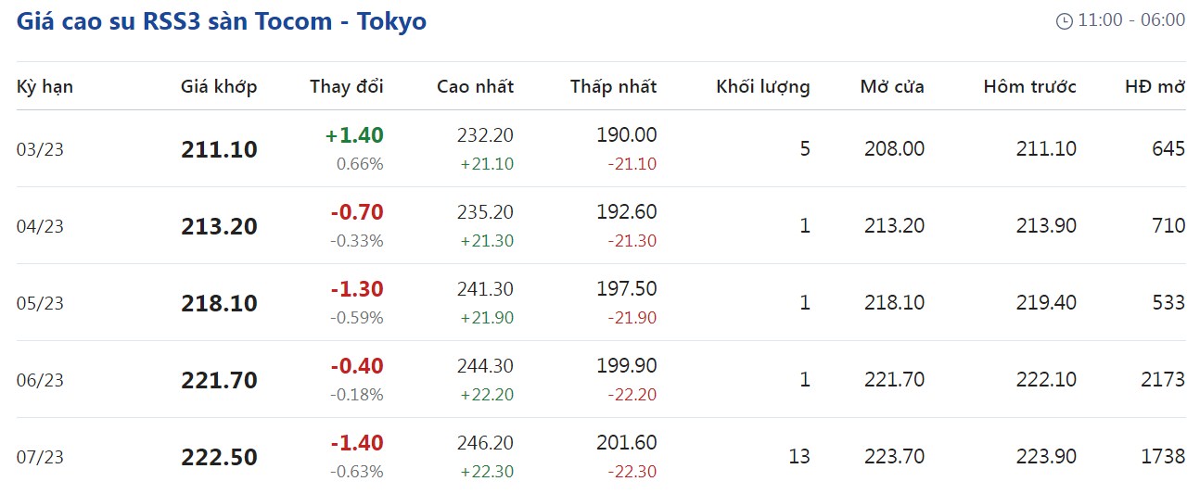Select the Cao nhất column header
This screenshot has width=1200, height=494.
pyautogui.click(x=475, y=87)
